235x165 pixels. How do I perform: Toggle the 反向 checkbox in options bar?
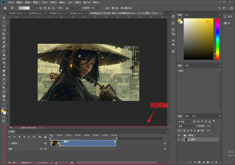tap(103, 8)
